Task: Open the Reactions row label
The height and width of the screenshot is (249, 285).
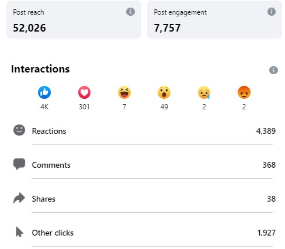Action: point(49,131)
